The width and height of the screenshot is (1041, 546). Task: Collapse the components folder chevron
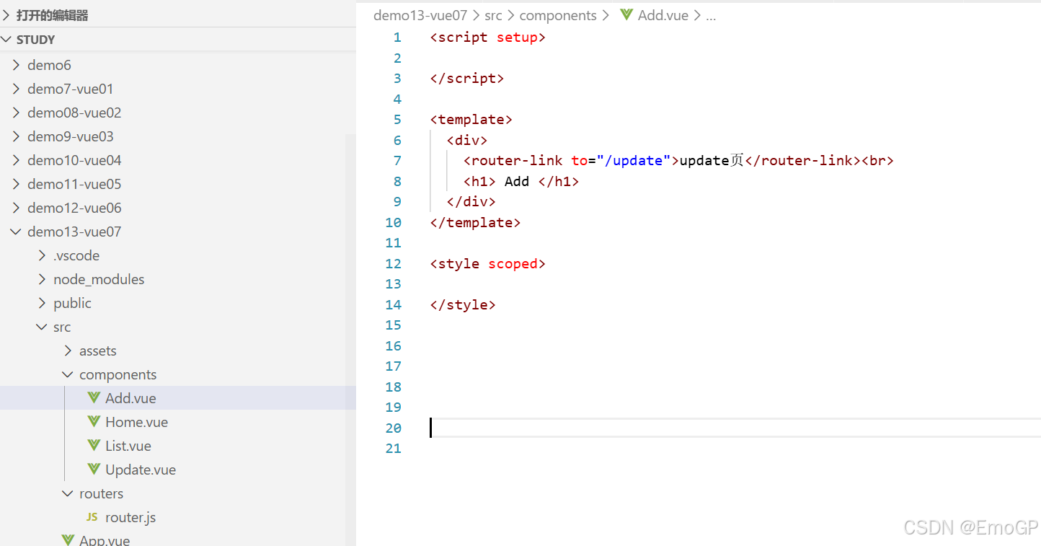tap(68, 374)
